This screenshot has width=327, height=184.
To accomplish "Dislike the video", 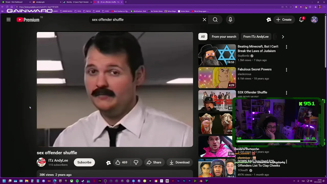I will point(136,162).
